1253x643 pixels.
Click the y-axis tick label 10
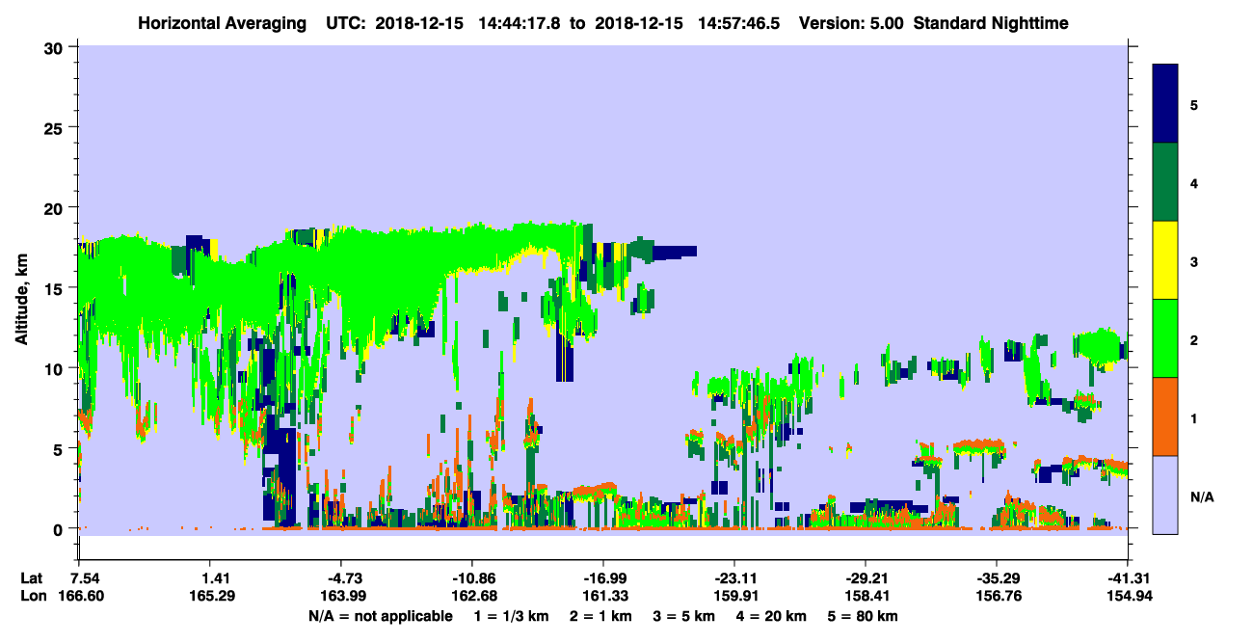pyautogui.click(x=55, y=368)
